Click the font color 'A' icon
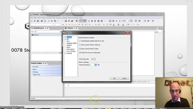Screen dimensions: 193x109 [114, 25]
